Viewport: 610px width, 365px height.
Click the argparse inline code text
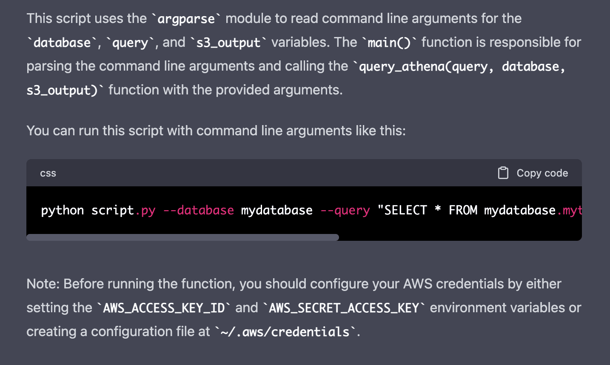point(186,19)
